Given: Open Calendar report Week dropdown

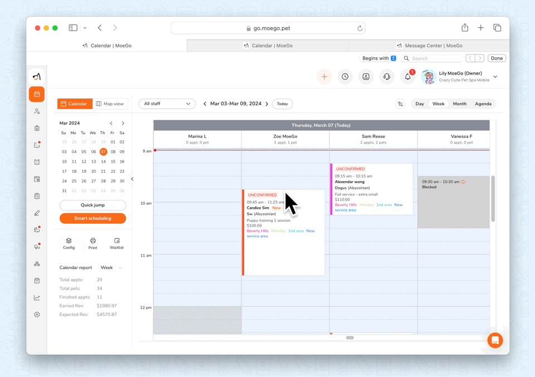Looking at the screenshot, I should (111, 268).
